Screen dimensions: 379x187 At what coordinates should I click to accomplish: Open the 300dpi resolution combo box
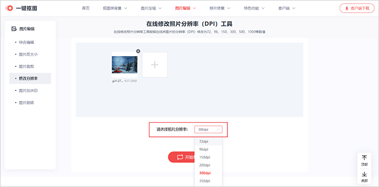(x=208, y=130)
